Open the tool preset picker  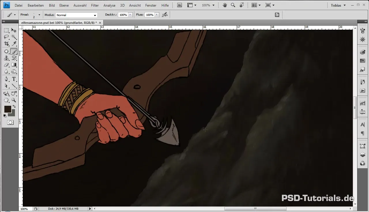11,15
